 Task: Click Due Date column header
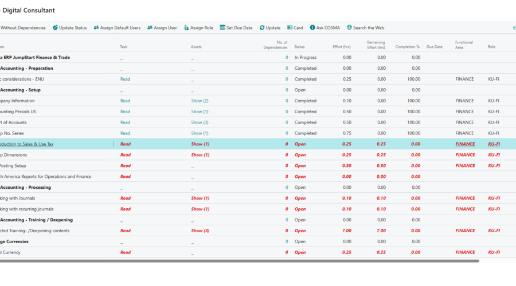tap(435, 47)
